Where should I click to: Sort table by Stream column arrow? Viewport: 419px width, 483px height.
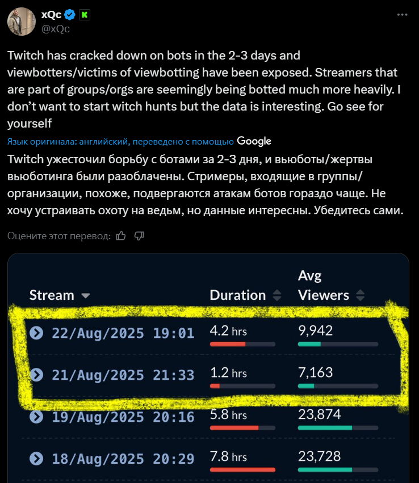click(86, 296)
